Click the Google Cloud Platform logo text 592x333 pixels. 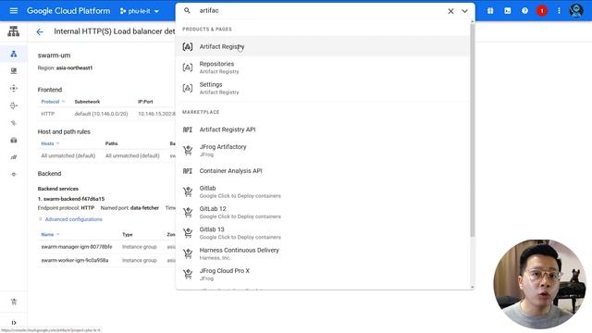tap(68, 11)
